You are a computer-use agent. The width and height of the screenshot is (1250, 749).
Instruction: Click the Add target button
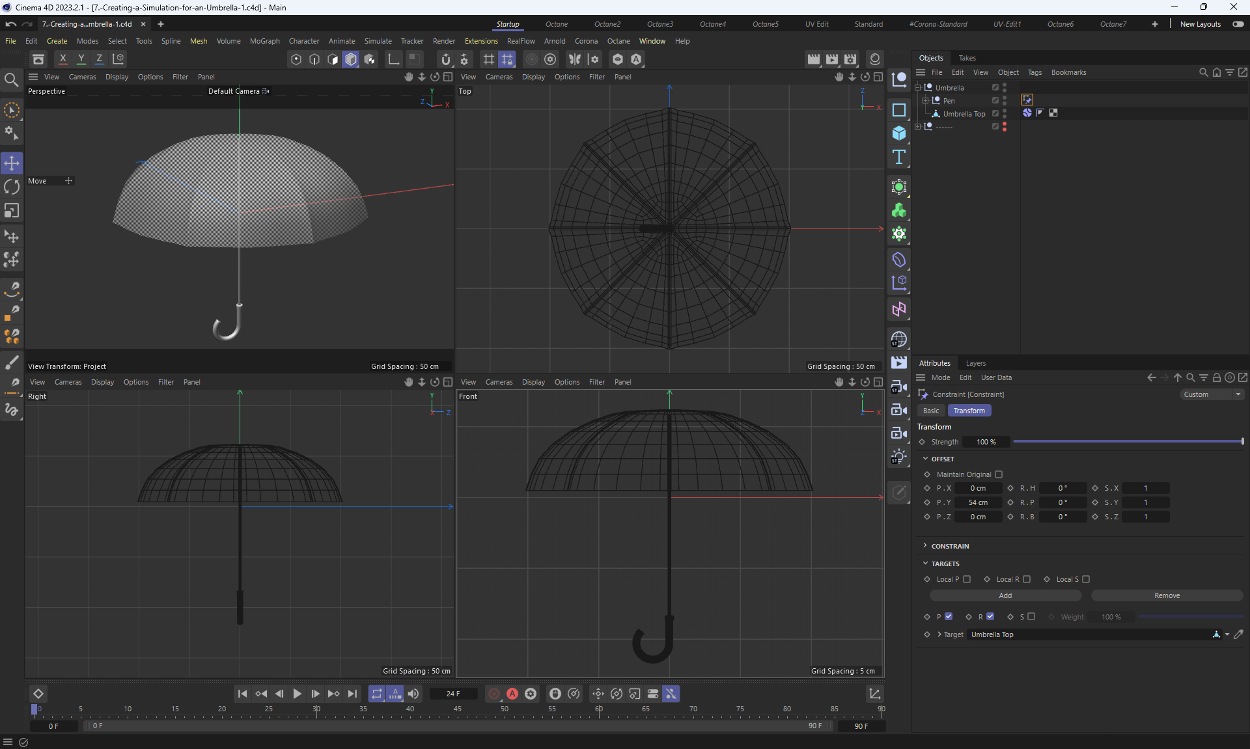[1005, 595]
